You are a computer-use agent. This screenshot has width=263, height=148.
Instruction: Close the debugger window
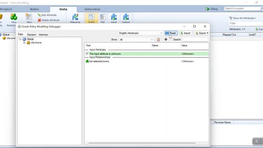coord(205,26)
